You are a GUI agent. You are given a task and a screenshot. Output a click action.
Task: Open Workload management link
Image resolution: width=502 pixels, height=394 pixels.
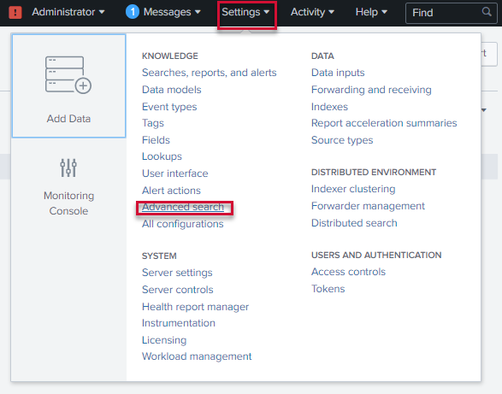coord(197,356)
